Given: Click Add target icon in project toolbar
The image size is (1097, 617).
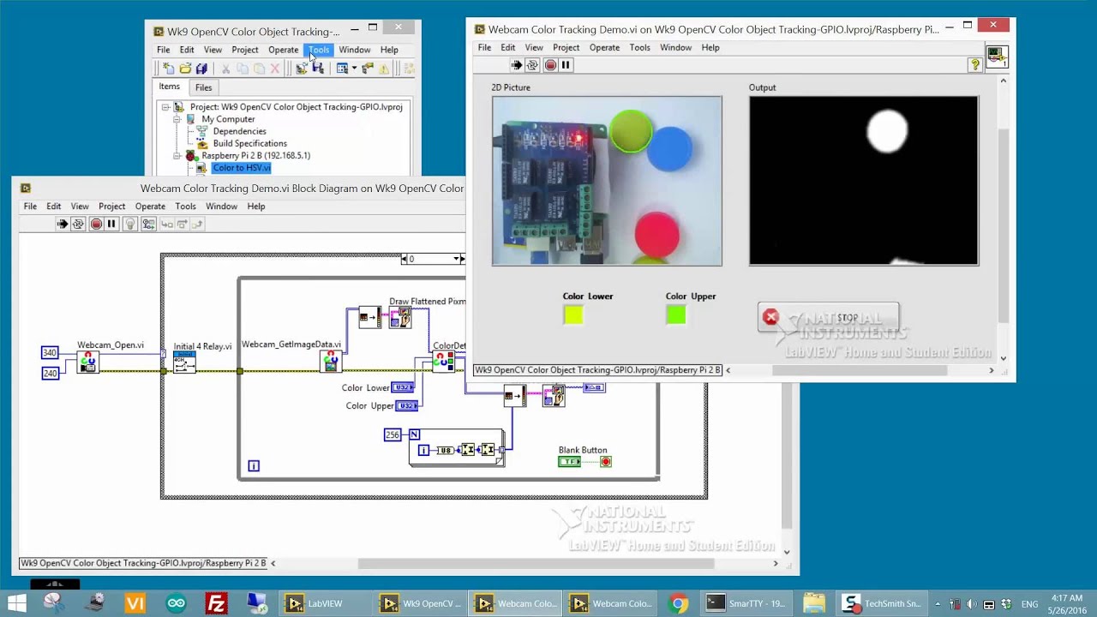Looking at the screenshot, I should [x=301, y=69].
